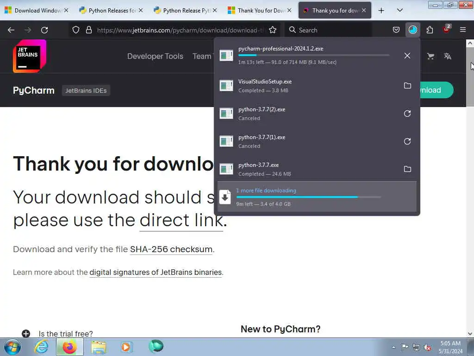
Task: Switch to the Download Windows tab
Action: pos(36,10)
